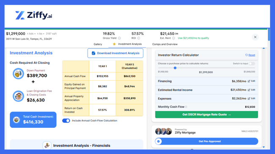Click the listing price $1,299,000 in header

(x=16, y=34)
